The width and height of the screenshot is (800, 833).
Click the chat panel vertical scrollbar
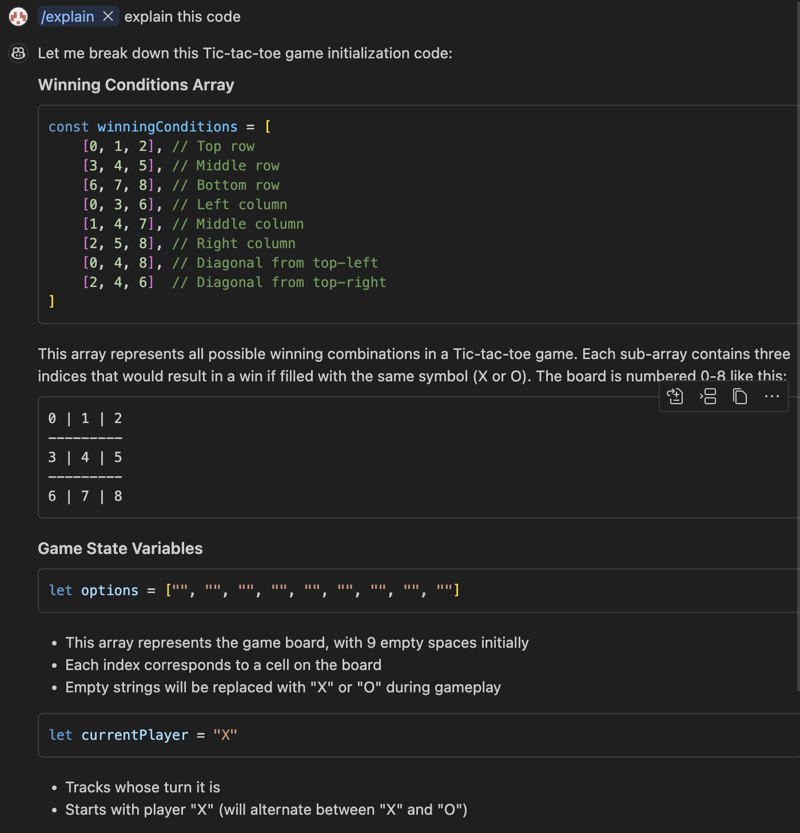point(798,343)
